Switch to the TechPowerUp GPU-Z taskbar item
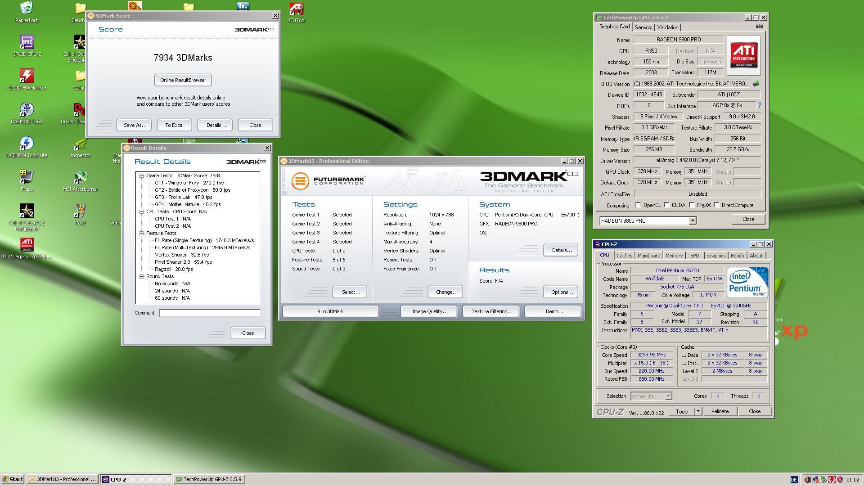 point(208,479)
